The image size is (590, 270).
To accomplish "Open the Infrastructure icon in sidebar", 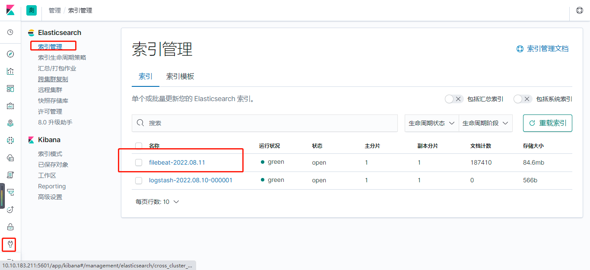I will [x=10, y=158].
